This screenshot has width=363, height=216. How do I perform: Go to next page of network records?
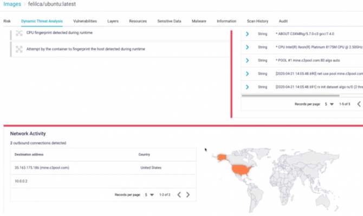pyautogui.click(x=188, y=194)
